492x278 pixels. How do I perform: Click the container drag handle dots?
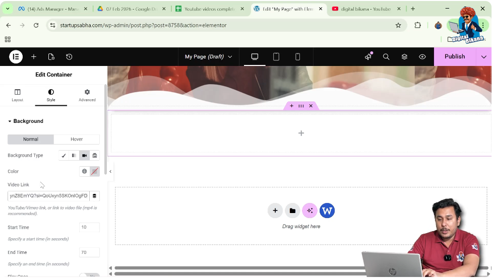click(x=301, y=106)
